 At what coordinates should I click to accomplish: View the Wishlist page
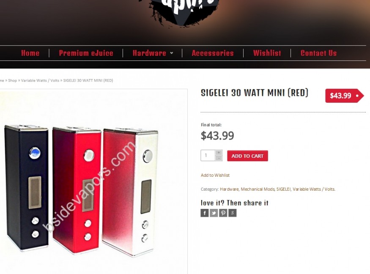pyautogui.click(x=267, y=53)
